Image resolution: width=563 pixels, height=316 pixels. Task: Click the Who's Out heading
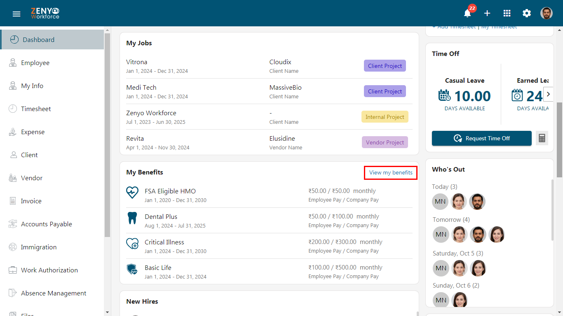point(448,170)
